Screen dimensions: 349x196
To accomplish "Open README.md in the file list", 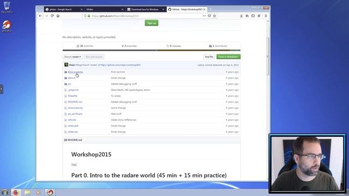I will pyautogui.click(x=75, y=102).
